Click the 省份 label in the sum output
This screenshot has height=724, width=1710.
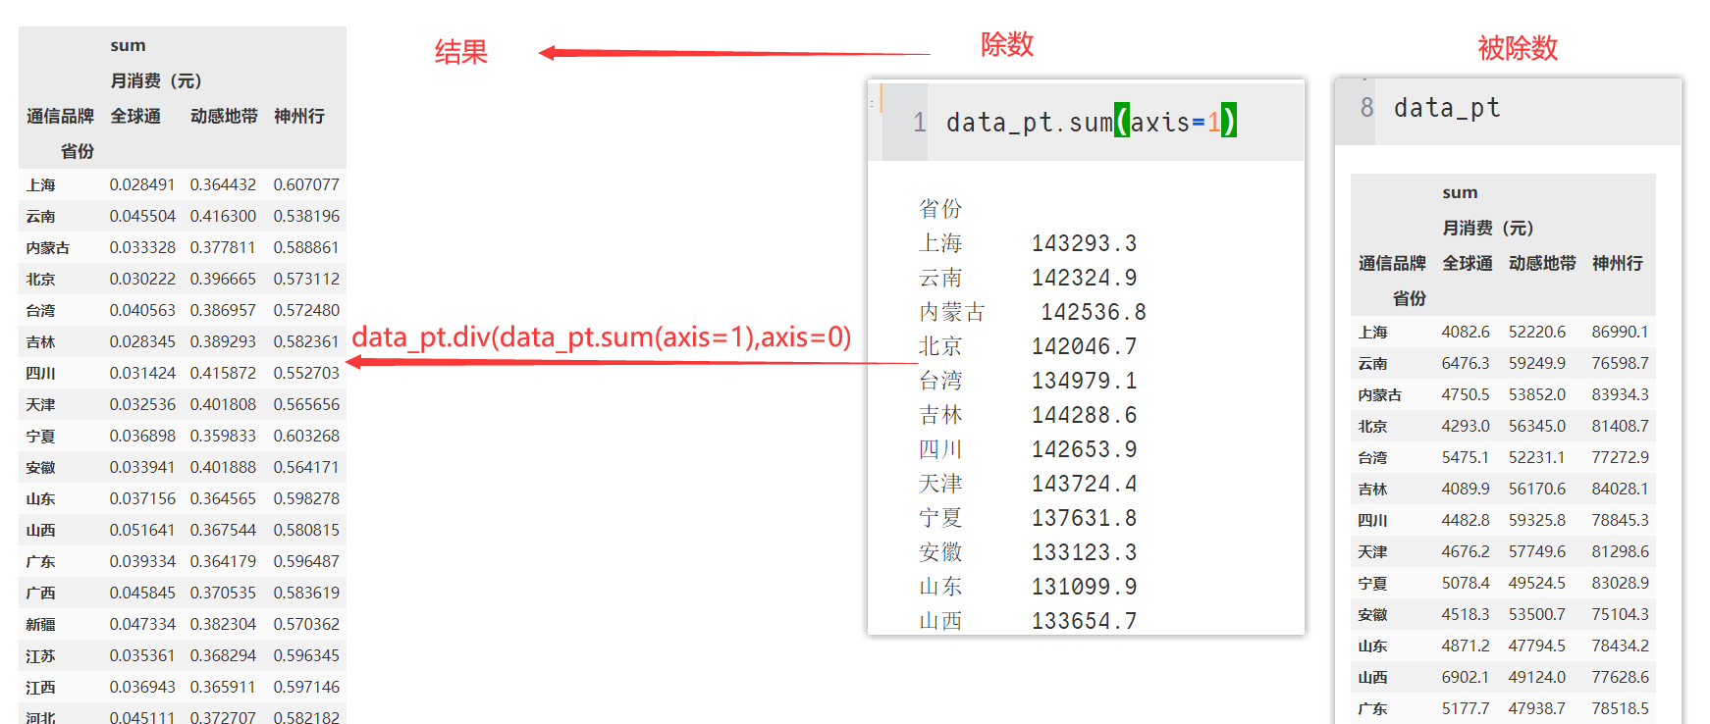pyautogui.click(x=940, y=209)
